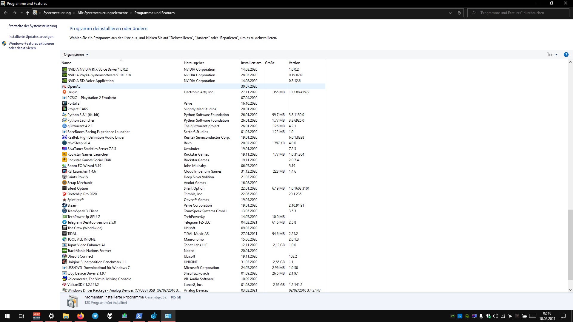Click the Scrap Mechanic icon

64,183
